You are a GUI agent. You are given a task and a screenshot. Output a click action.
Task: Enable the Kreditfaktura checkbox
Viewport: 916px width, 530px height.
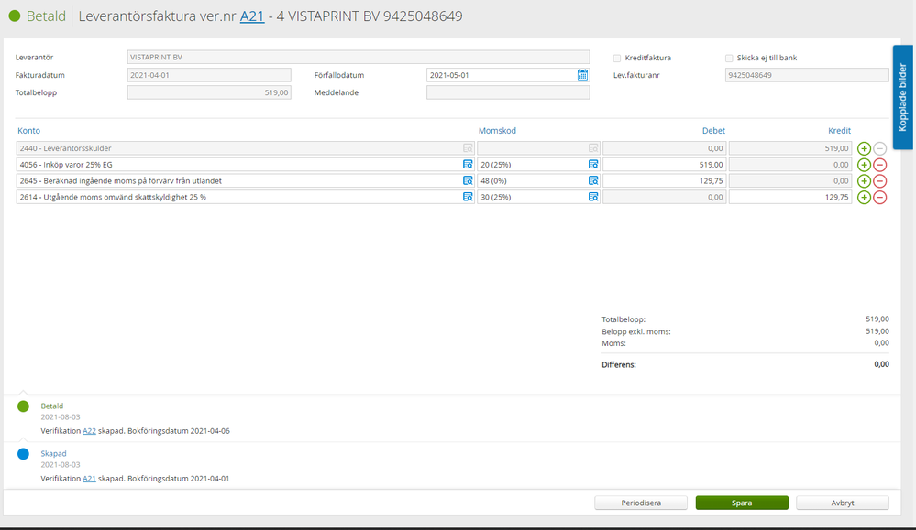(x=617, y=59)
